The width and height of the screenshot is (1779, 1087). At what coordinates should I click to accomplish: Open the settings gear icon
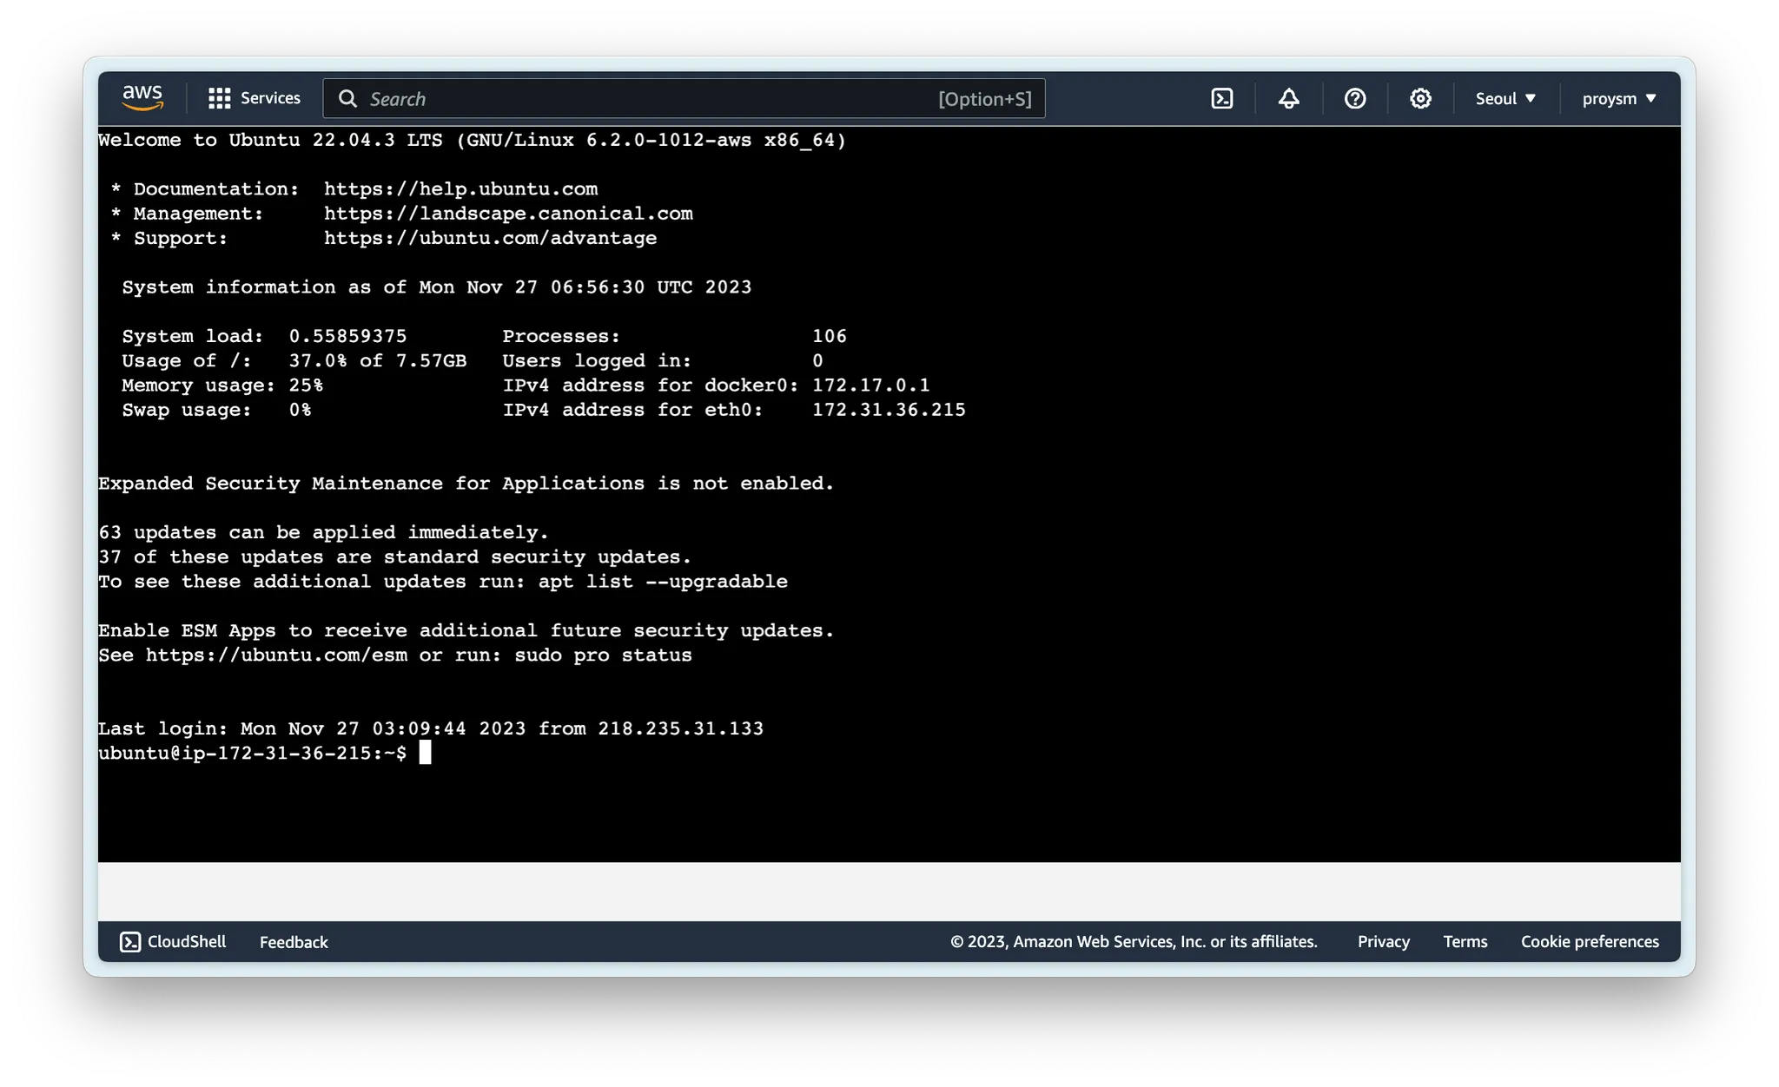click(1420, 99)
